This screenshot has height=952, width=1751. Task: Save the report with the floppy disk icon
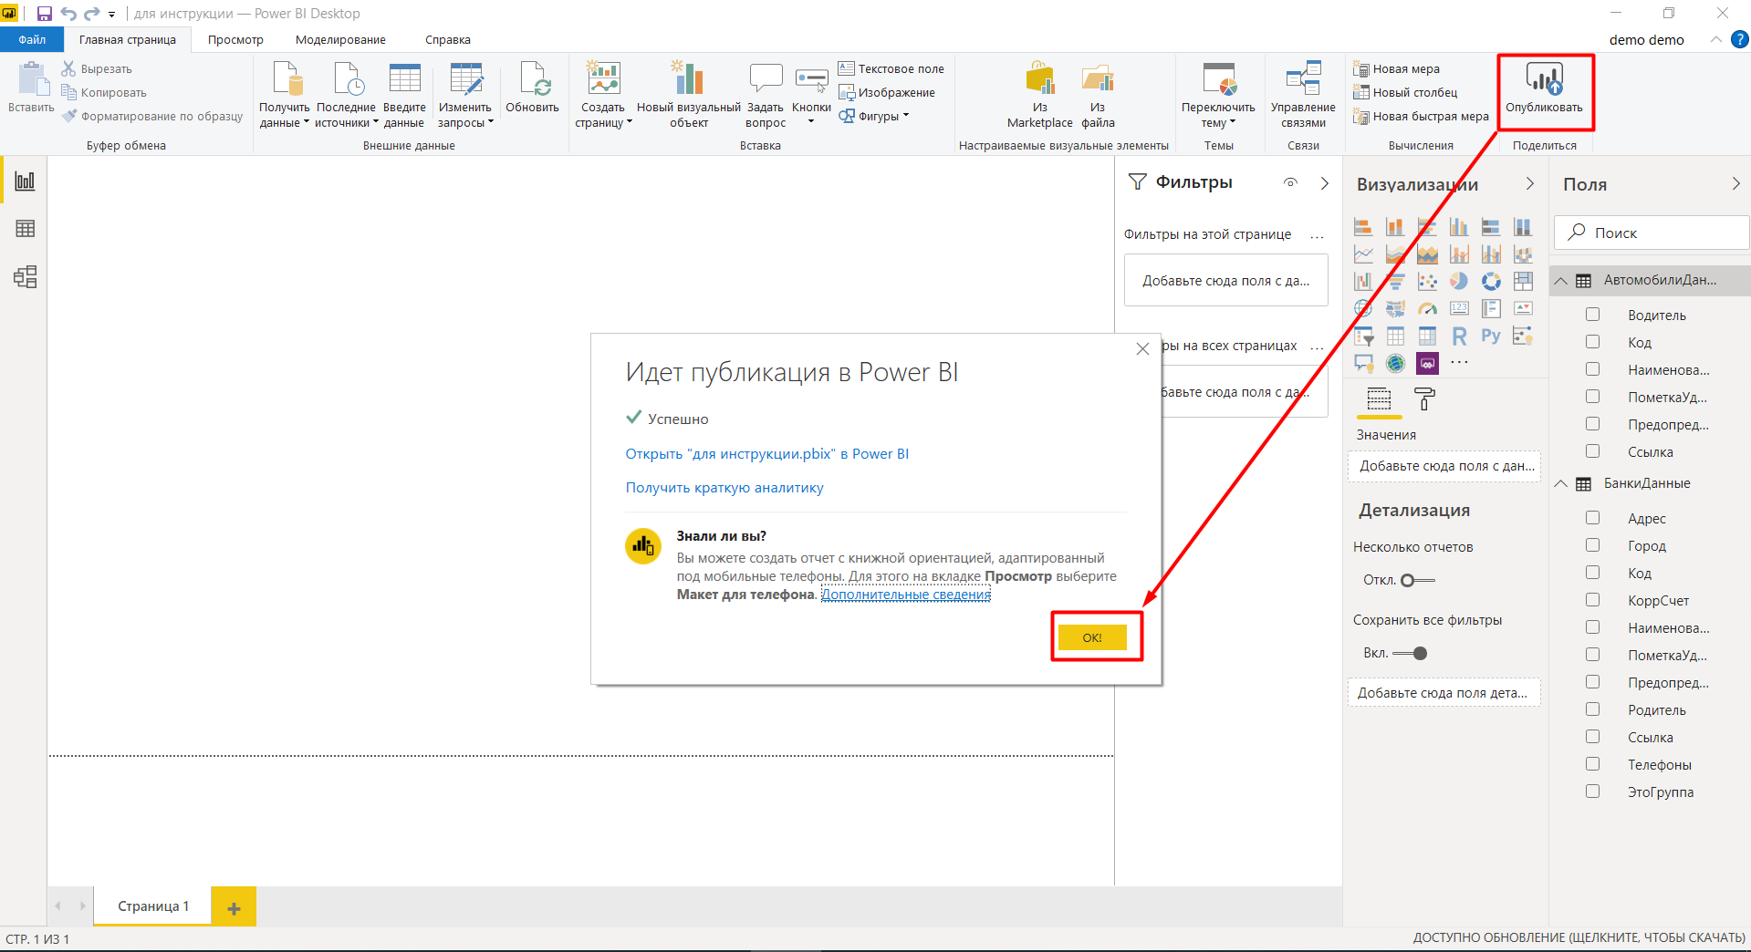[44, 14]
